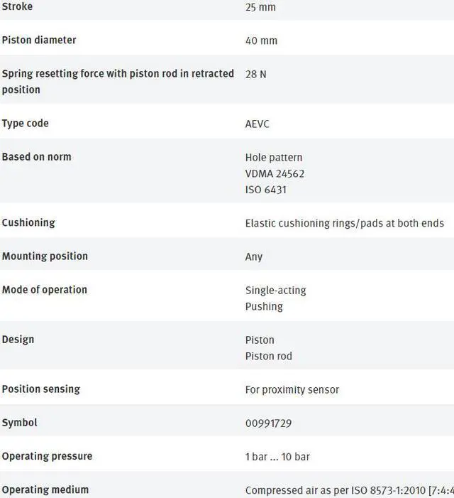
Task: Click the "Based on norm" label
Action: (37, 156)
